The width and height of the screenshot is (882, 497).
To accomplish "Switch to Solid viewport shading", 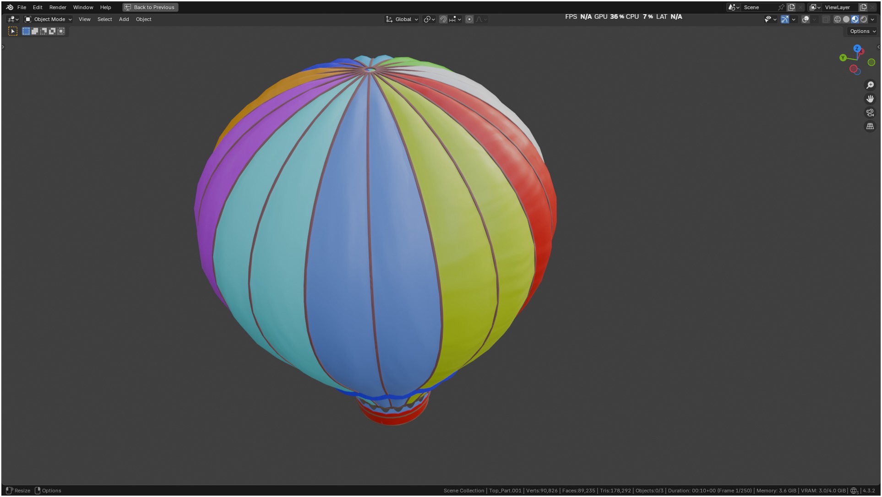I will [846, 19].
